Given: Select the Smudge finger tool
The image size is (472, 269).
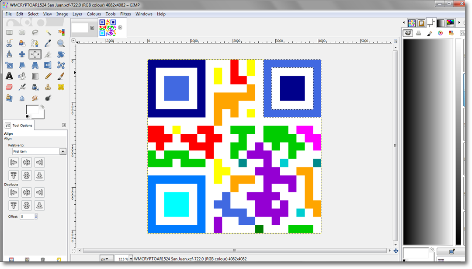Looking at the screenshot, I should tap(35, 98).
